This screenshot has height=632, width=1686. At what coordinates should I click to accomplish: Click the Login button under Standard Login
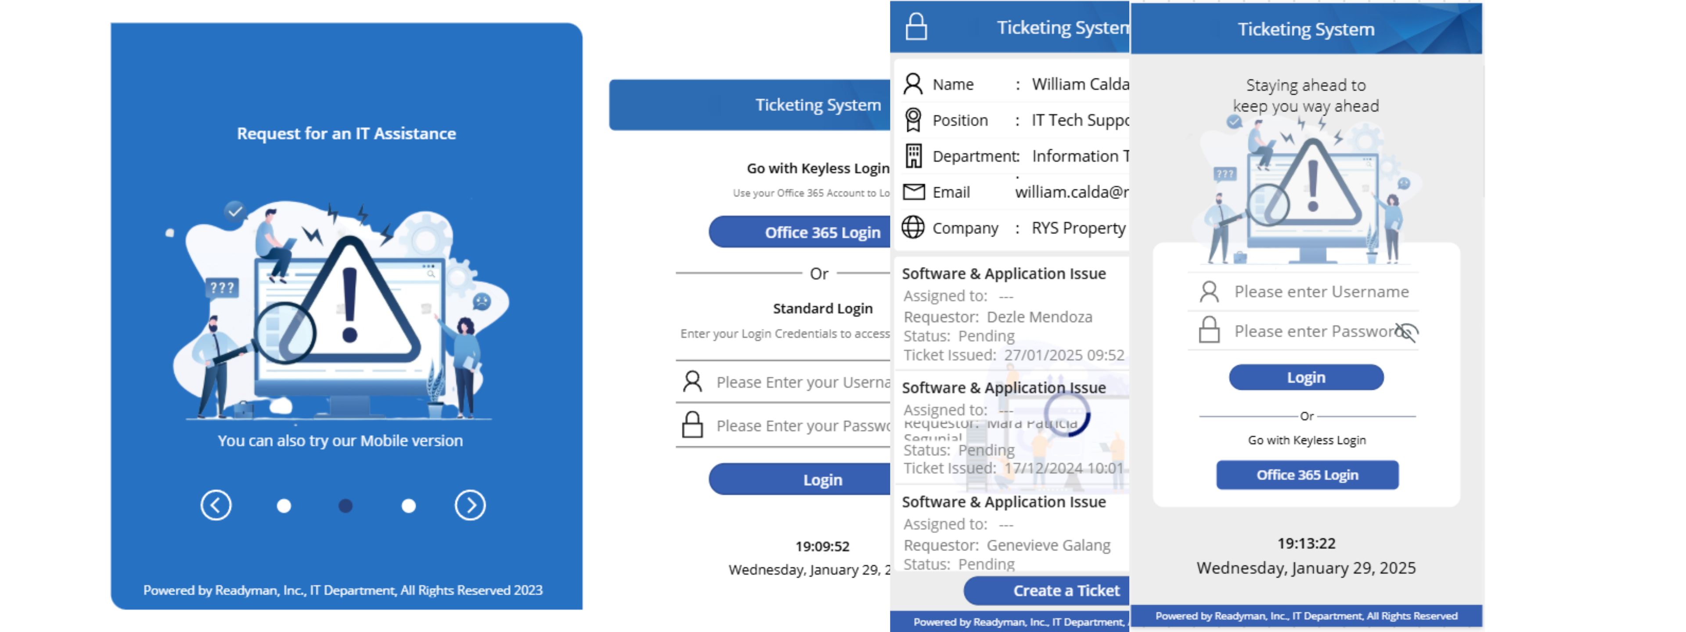pyautogui.click(x=822, y=479)
